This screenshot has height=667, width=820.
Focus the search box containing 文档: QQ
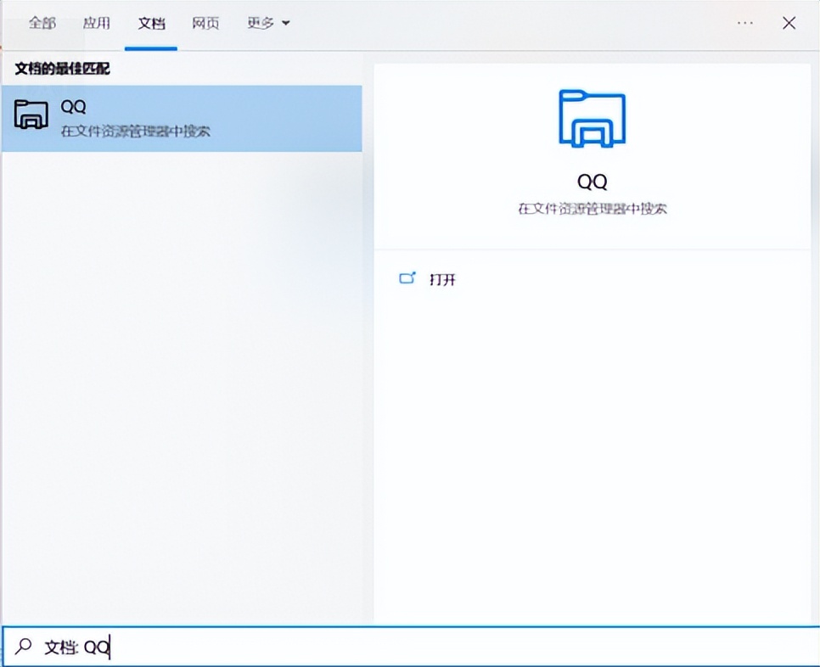[410, 647]
